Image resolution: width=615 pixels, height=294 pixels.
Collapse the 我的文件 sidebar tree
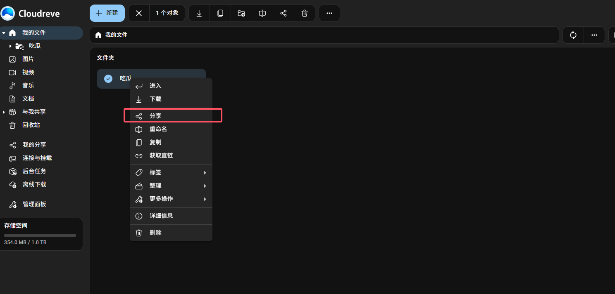4,33
